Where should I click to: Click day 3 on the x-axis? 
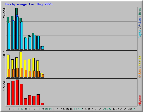coord(18,109)
